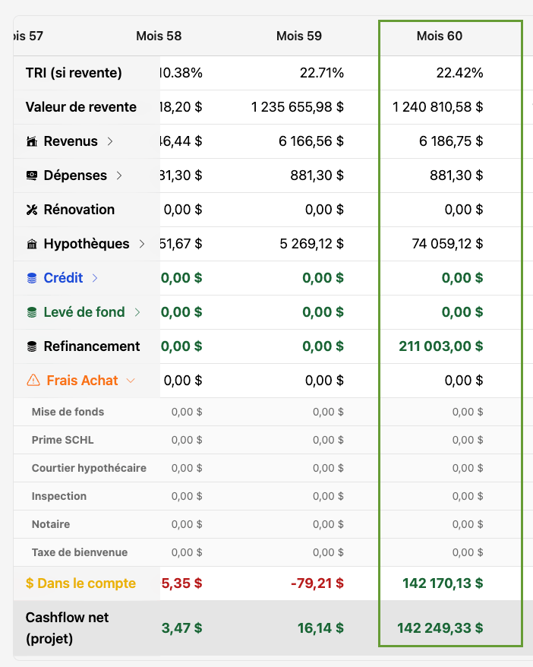Click the 6 186,75 $ revenue cell
The height and width of the screenshot is (667, 533).
coord(451,141)
